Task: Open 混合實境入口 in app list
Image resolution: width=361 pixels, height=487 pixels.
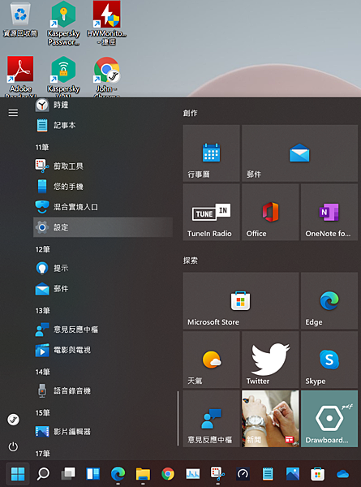Action: pyautogui.click(x=103, y=207)
